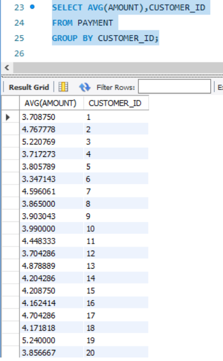Click the current row arrow indicator
The image size is (223, 361).
pos(8,117)
